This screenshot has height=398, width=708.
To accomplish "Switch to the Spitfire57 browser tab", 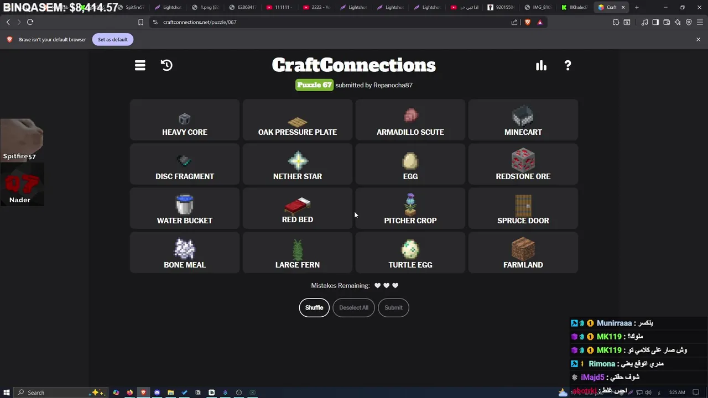I will [132, 7].
